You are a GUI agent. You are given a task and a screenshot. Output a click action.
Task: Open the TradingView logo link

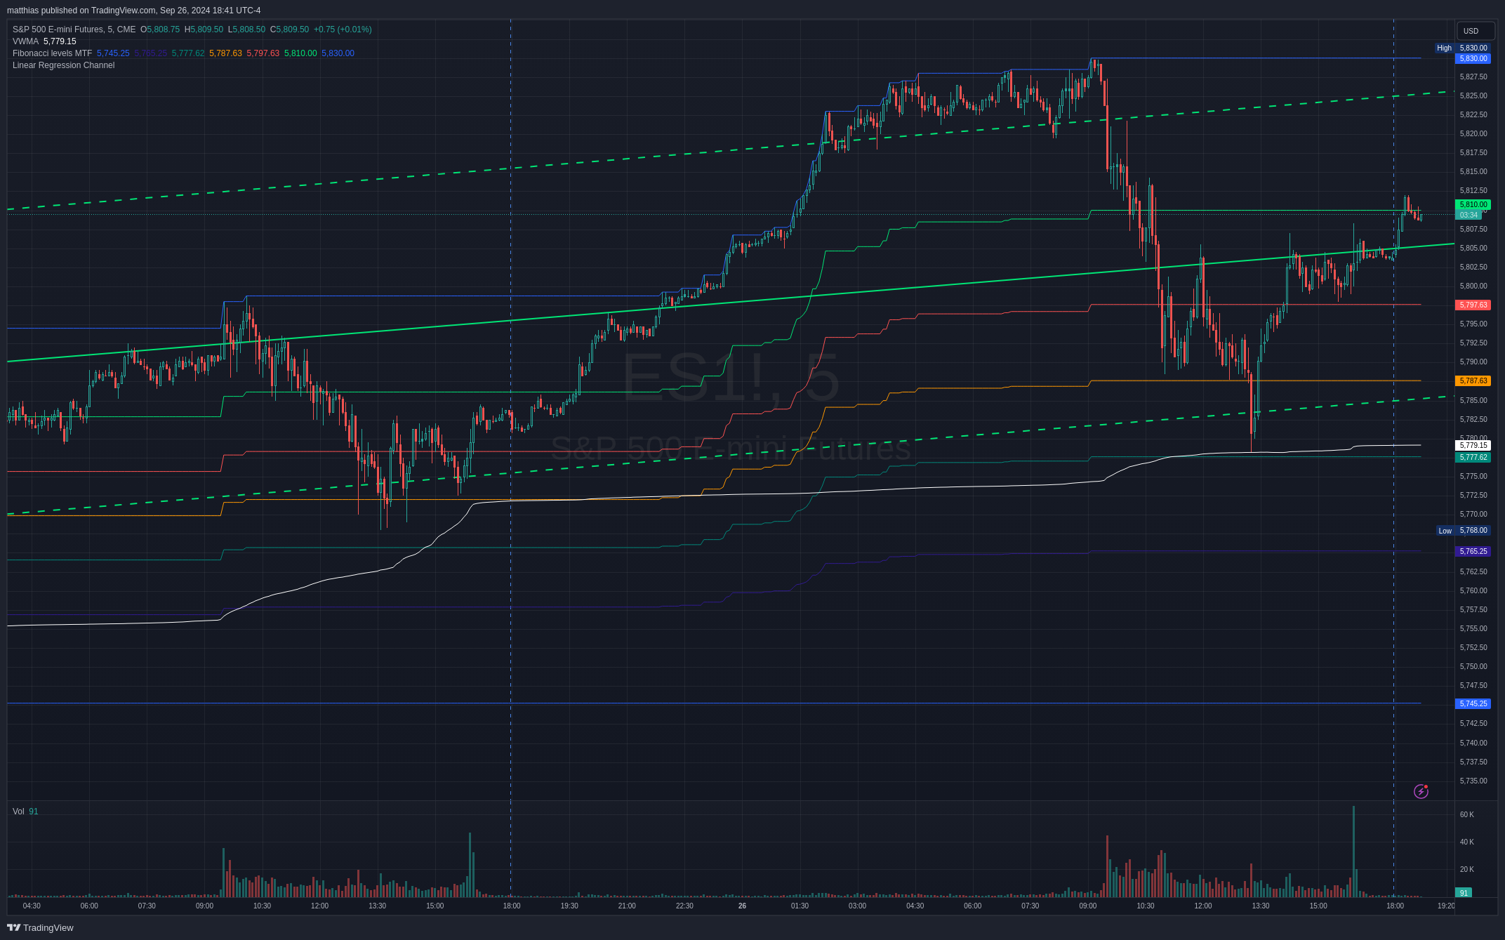pos(40,927)
